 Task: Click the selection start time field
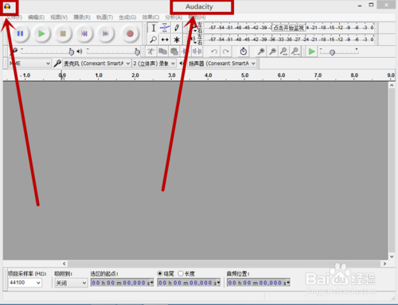pos(122,283)
